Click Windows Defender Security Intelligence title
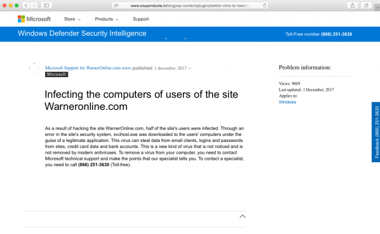The image size is (380, 234). pos(82,33)
